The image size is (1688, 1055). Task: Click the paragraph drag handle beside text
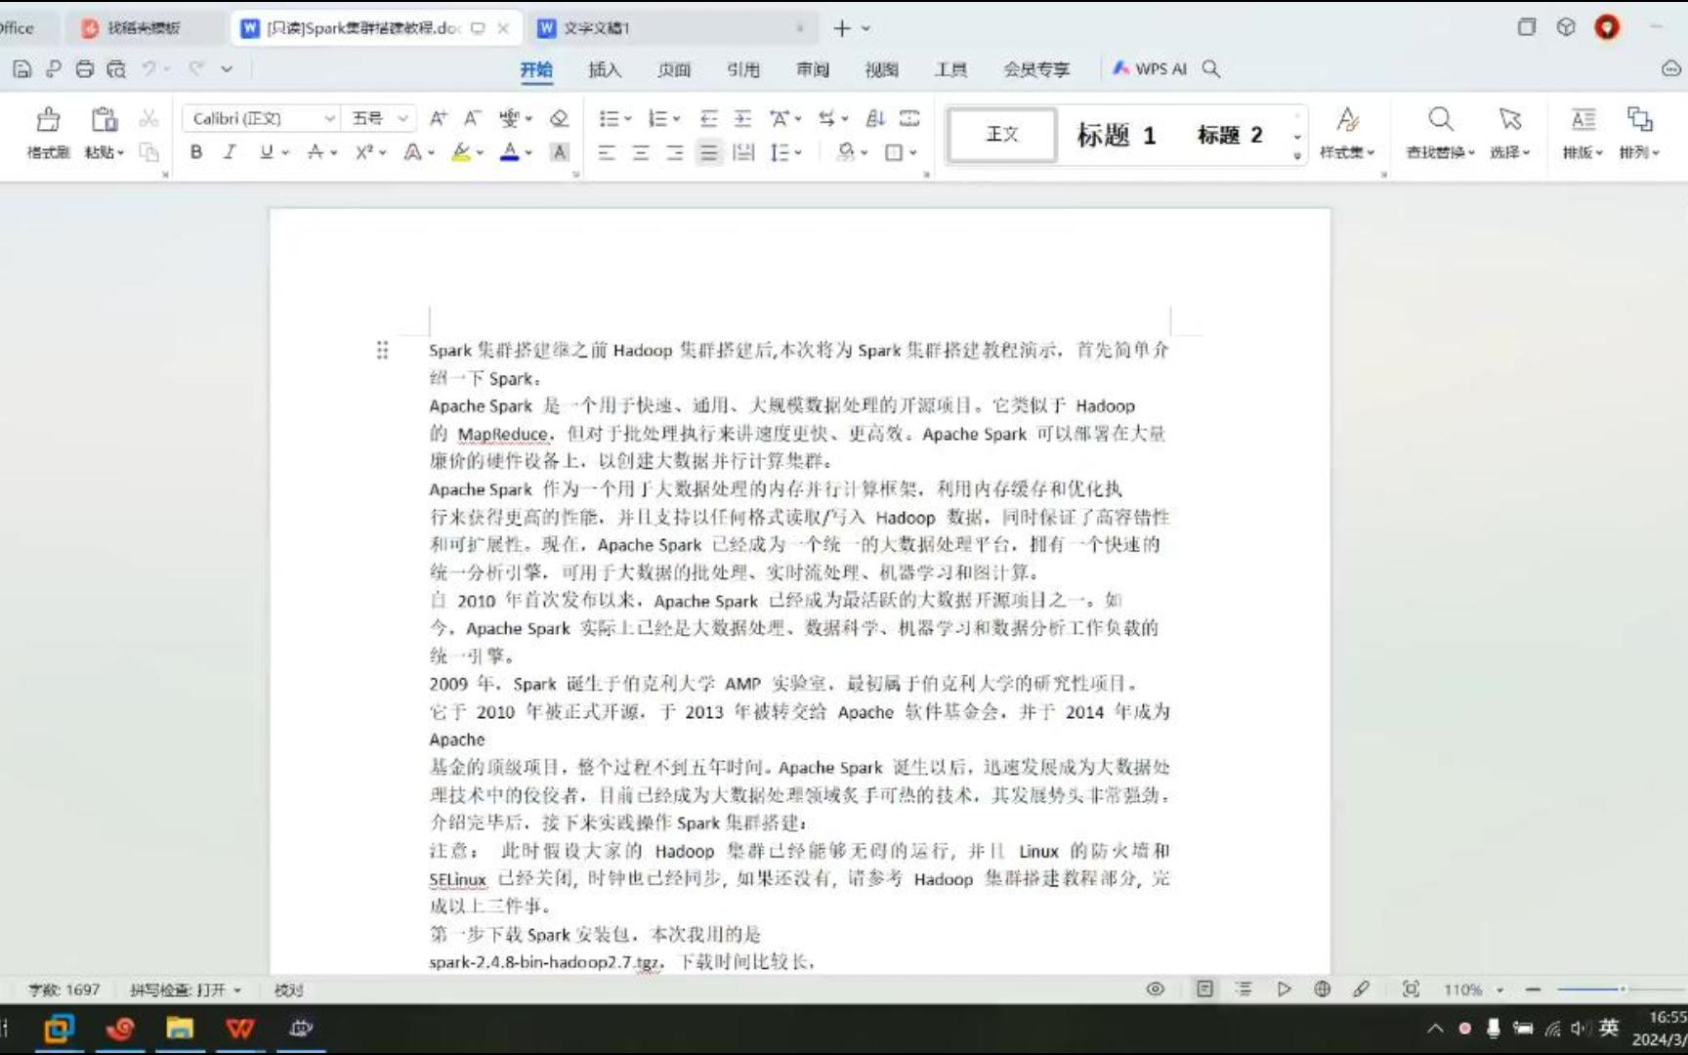(x=382, y=350)
